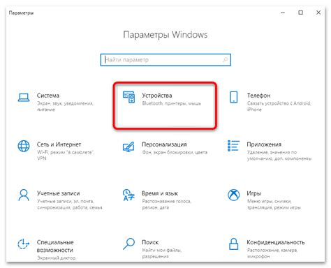This screenshot has height=268, width=331.
Task: Open the Система laptop icon
Action: [24, 98]
